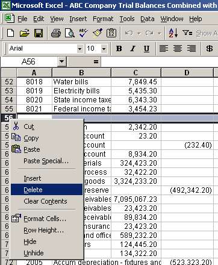Click the Show All toolbar button
Screen dimensions: 218x265
click(207, 33)
